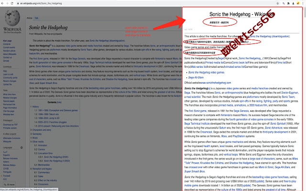Screen dimensions: 306x191
Task: Bookmark this page with the star icon
Action: 277,3
